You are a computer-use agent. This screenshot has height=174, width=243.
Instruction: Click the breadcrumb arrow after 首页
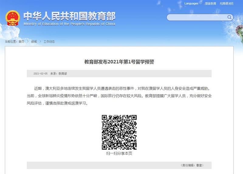coord(28,42)
